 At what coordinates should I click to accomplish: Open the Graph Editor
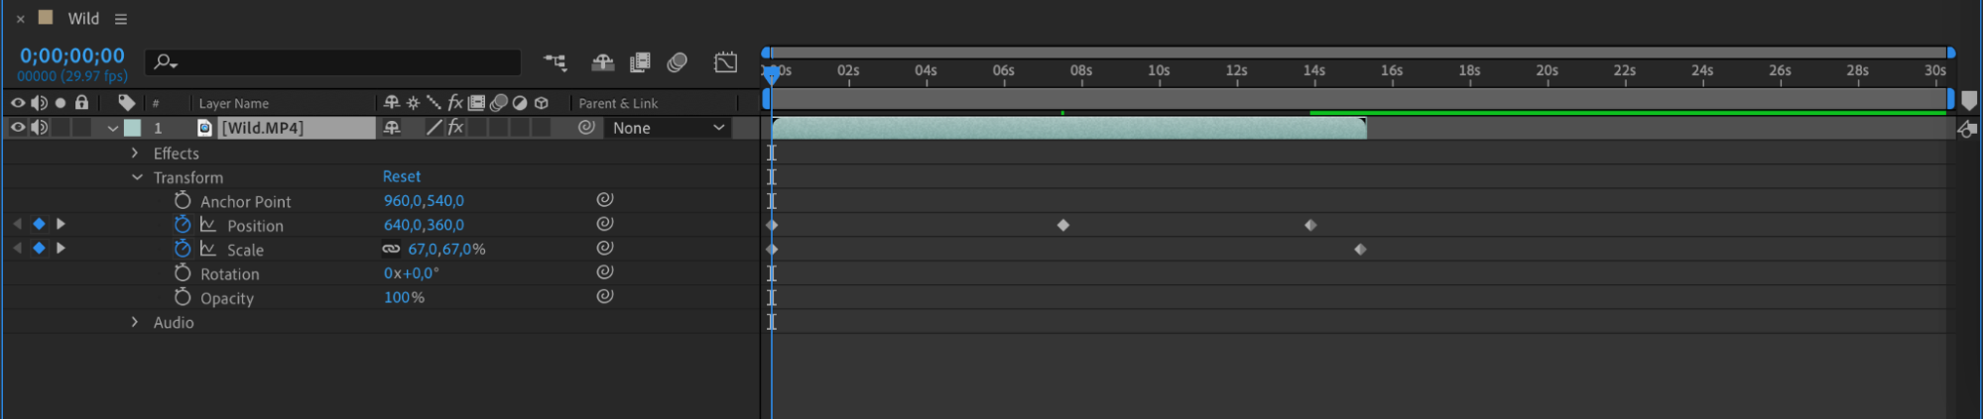tap(725, 62)
